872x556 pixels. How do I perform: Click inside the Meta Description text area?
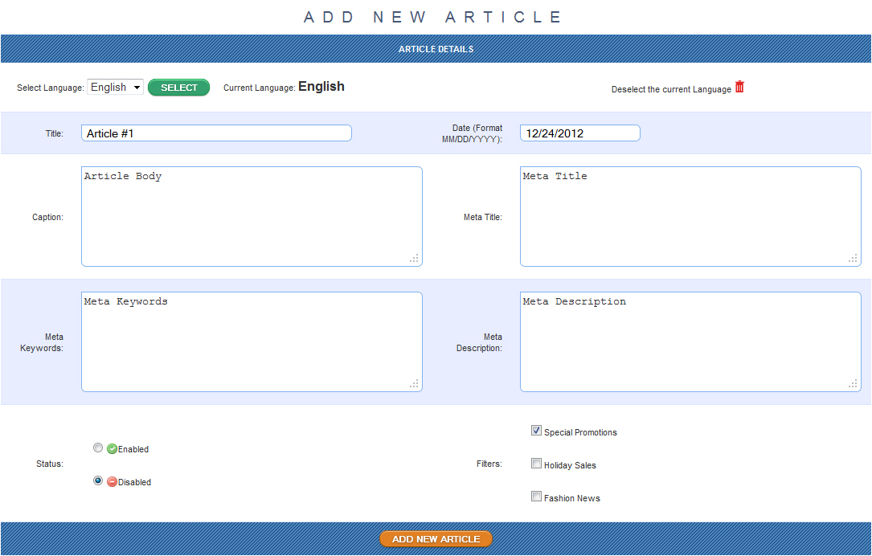690,342
